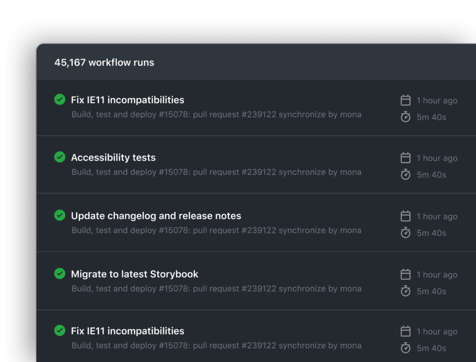Click the '1 hour ago' timestamp for Update changelog
476x362 pixels.
pyautogui.click(x=437, y=216)
